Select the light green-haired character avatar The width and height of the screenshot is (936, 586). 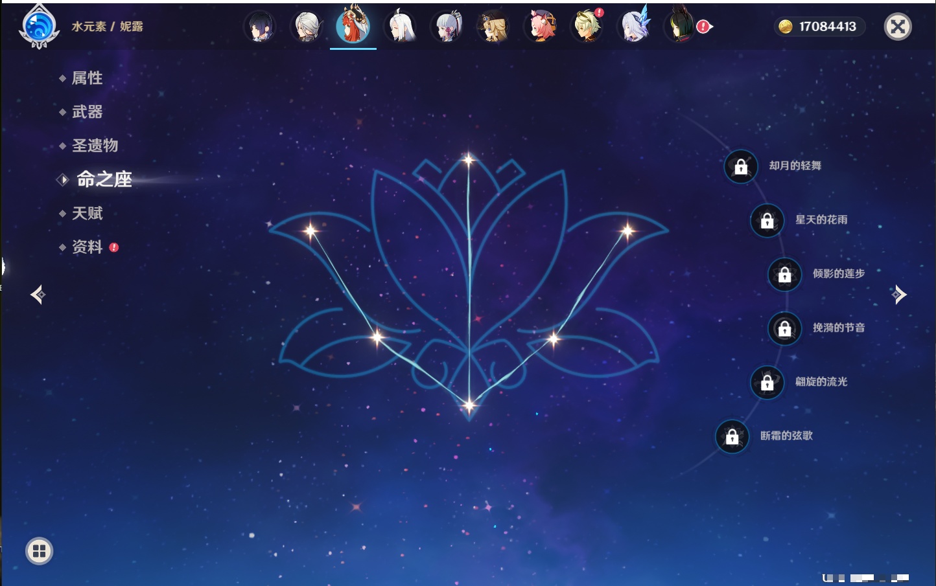(x=587, y=27)
